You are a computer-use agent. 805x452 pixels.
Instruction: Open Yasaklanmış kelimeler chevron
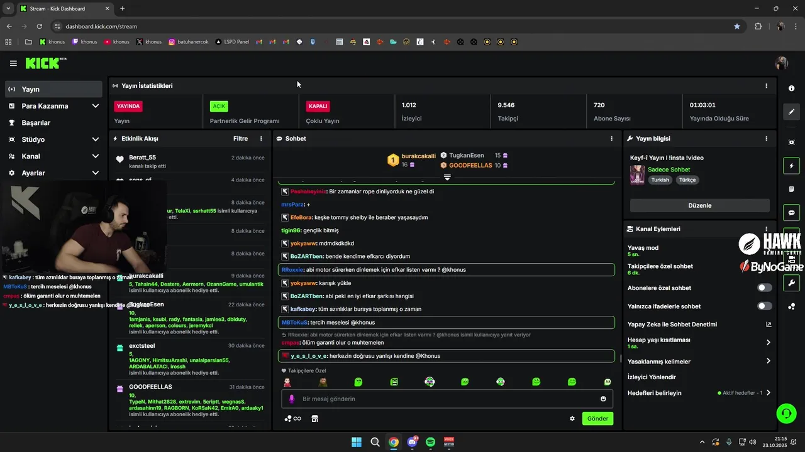pyautogui.click(x=768, y=361)
